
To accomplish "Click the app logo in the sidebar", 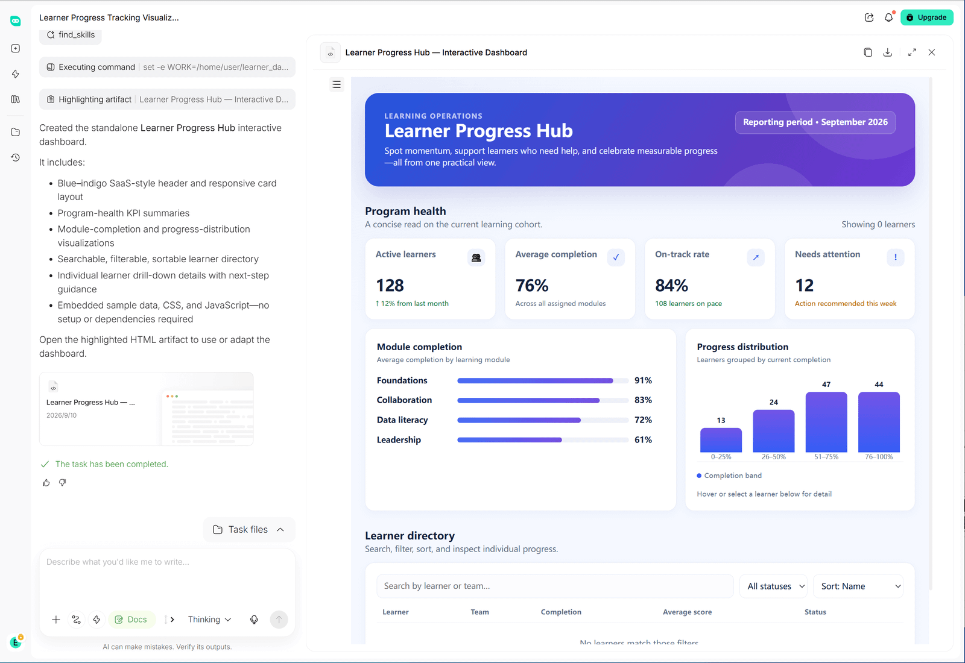I will click(x=16, y=21).
